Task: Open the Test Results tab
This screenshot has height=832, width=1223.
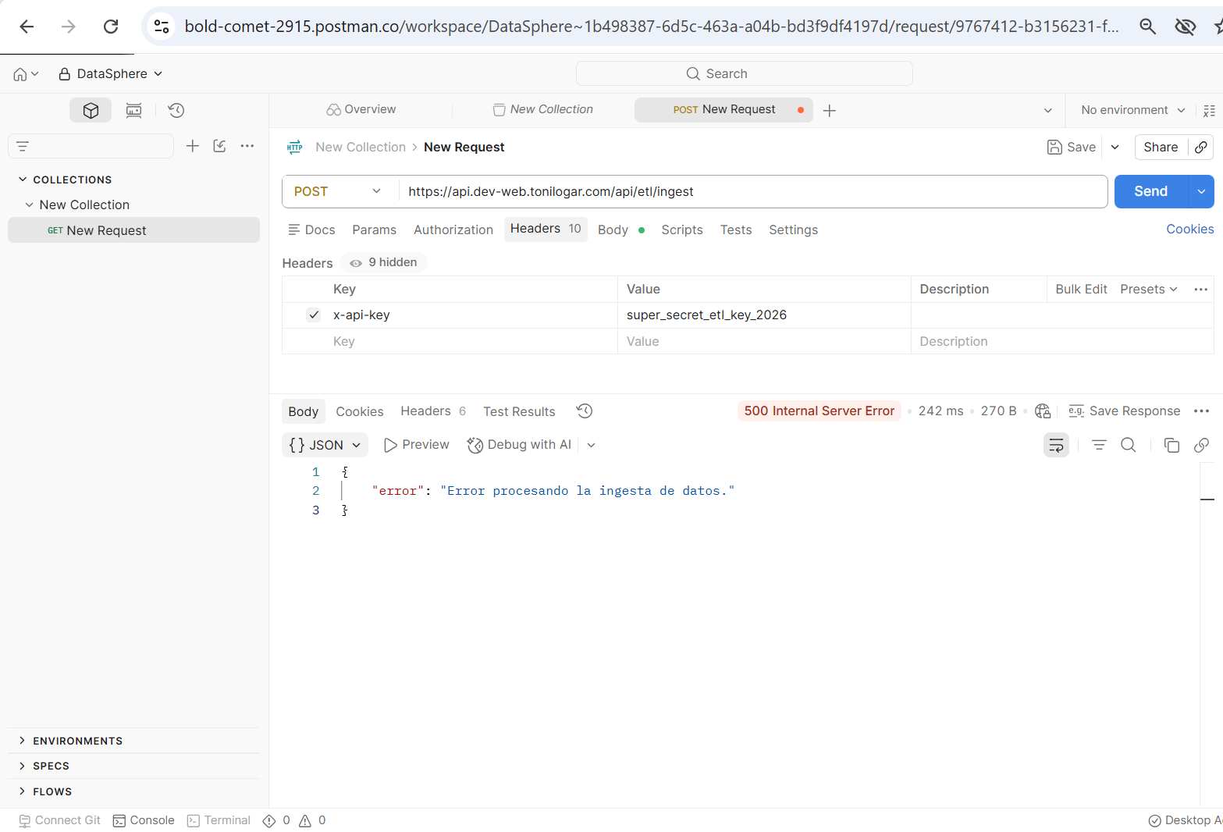Action: (519, 412)
